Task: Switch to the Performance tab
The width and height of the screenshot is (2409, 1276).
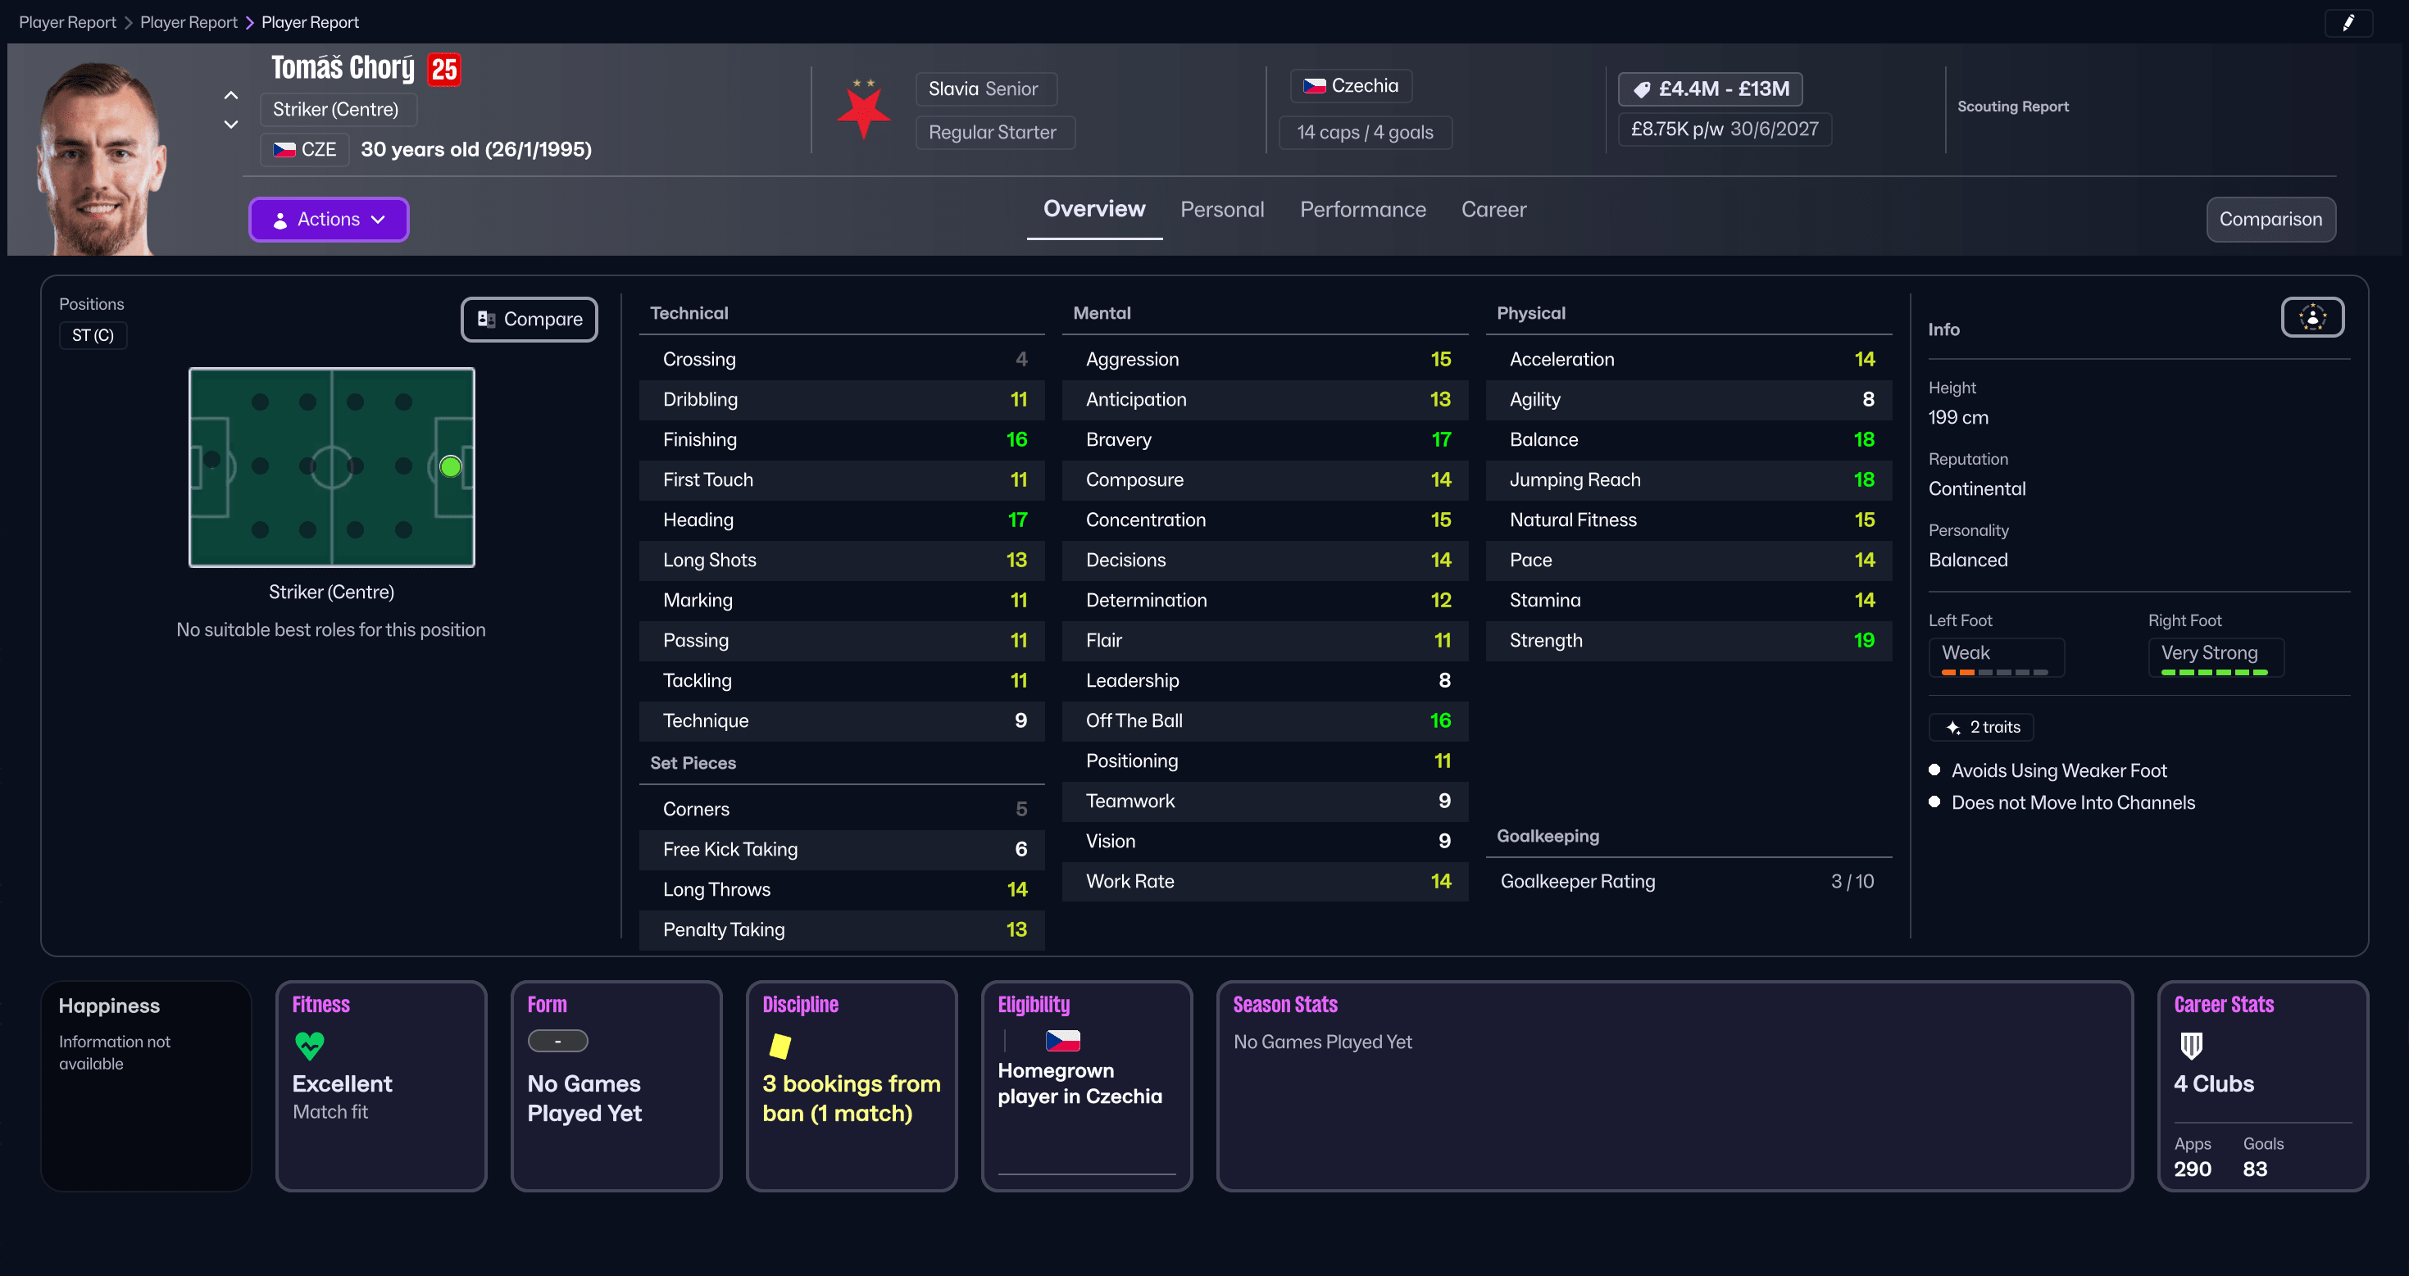Action: coord(1362,210)
